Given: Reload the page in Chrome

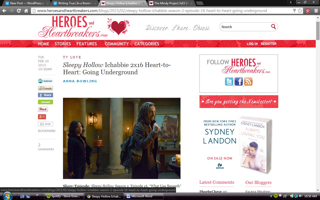Looking at the screenshot, I should (x=19, y=11).
